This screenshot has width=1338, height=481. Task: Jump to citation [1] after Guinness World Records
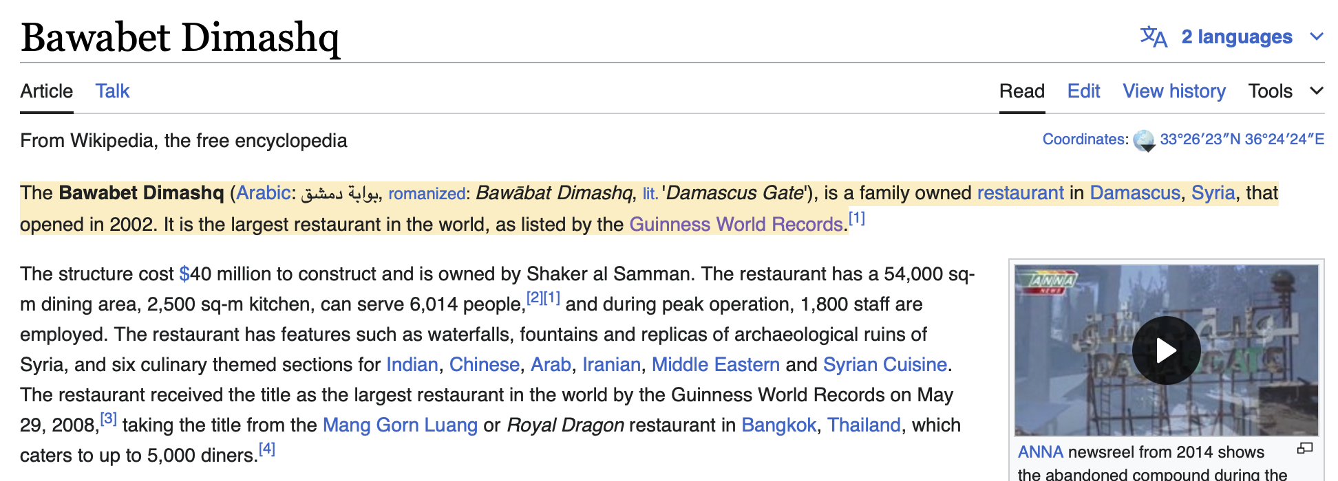point(856,219)
